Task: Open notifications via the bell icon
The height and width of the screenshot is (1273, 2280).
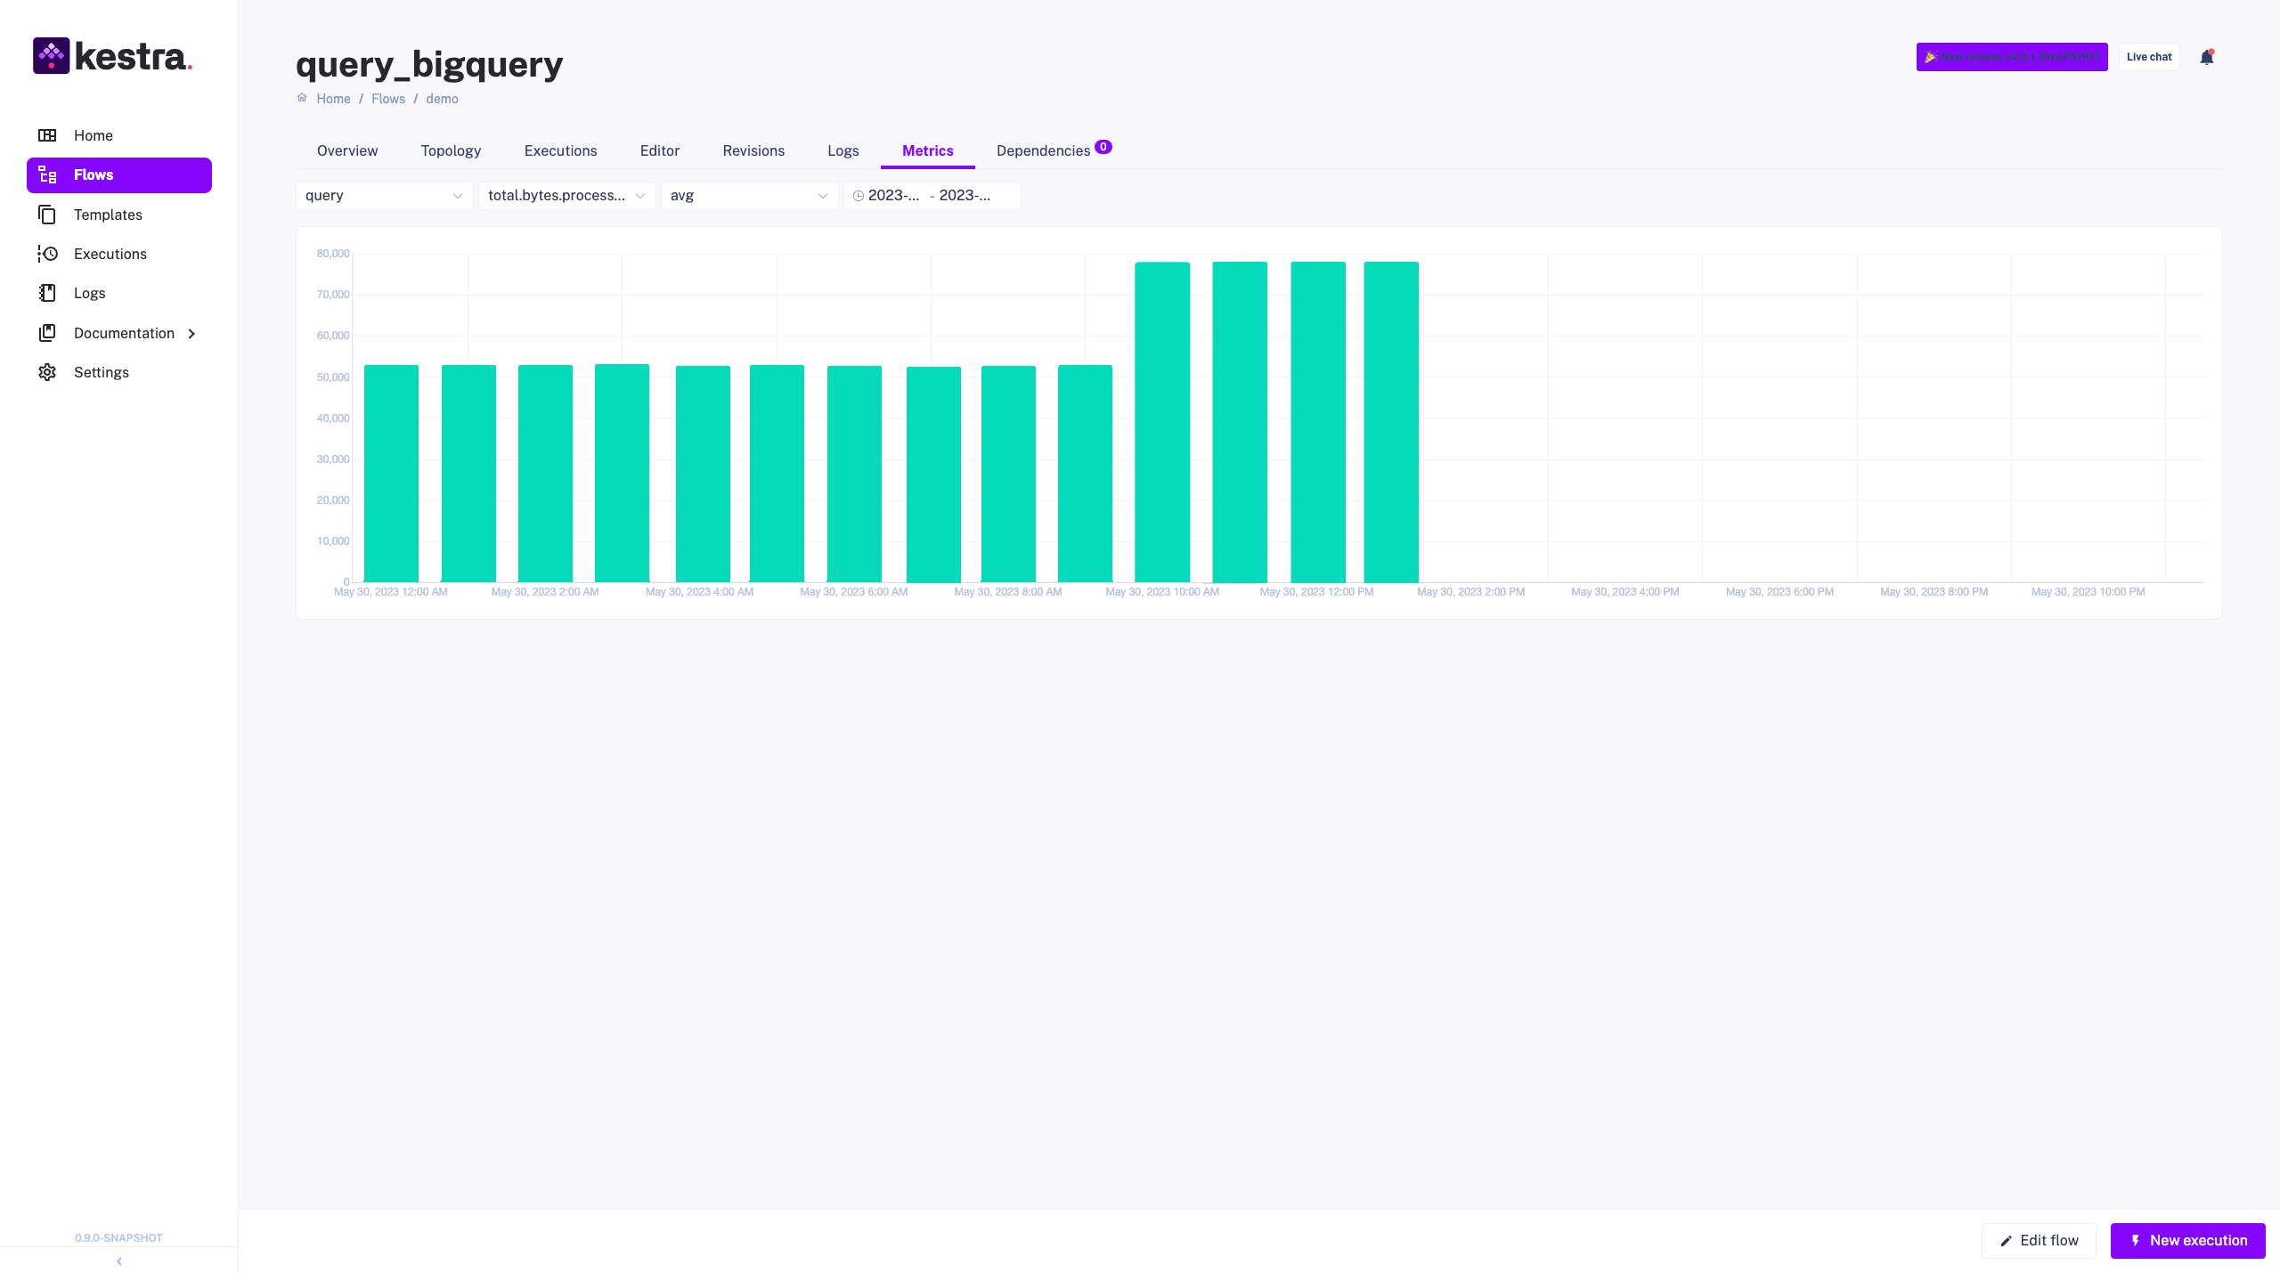Action: 2207,56
